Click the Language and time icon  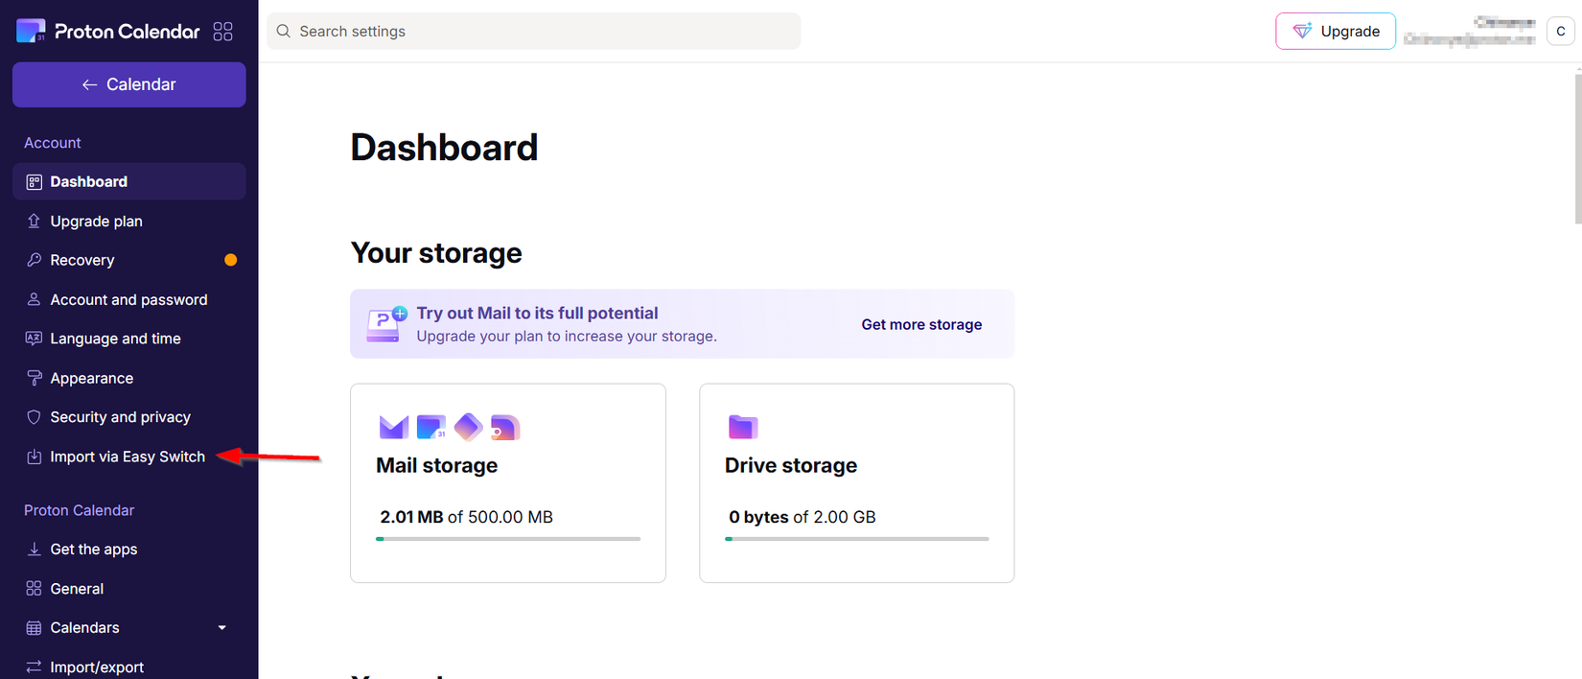(34, 339)
